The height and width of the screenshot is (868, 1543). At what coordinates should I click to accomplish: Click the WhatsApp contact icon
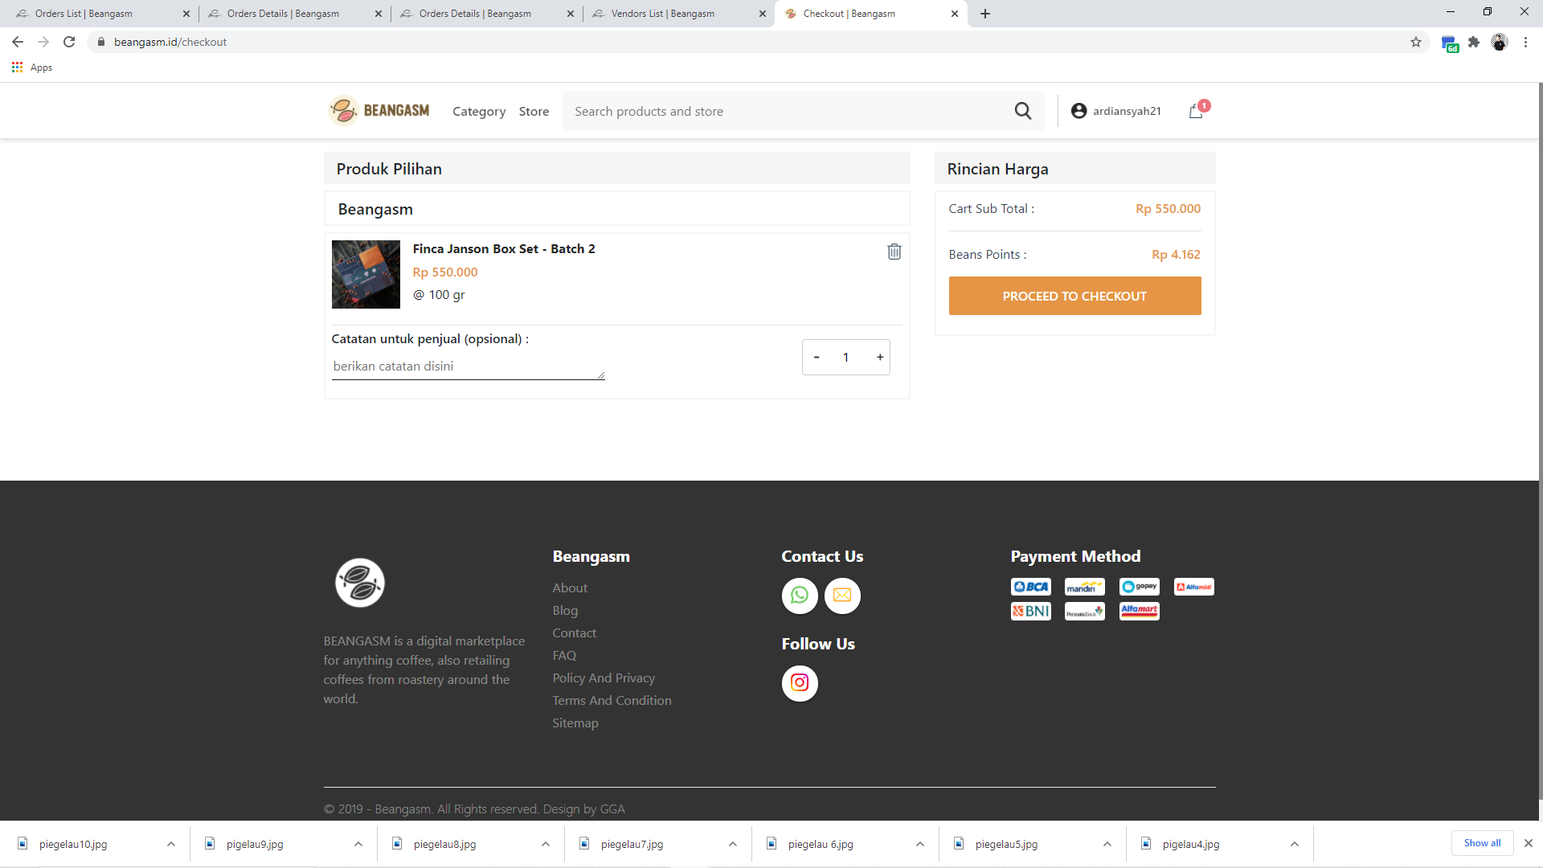(800, 596)
